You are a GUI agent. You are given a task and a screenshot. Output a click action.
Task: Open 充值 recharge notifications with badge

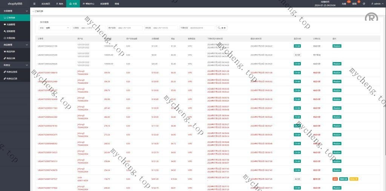344,4
